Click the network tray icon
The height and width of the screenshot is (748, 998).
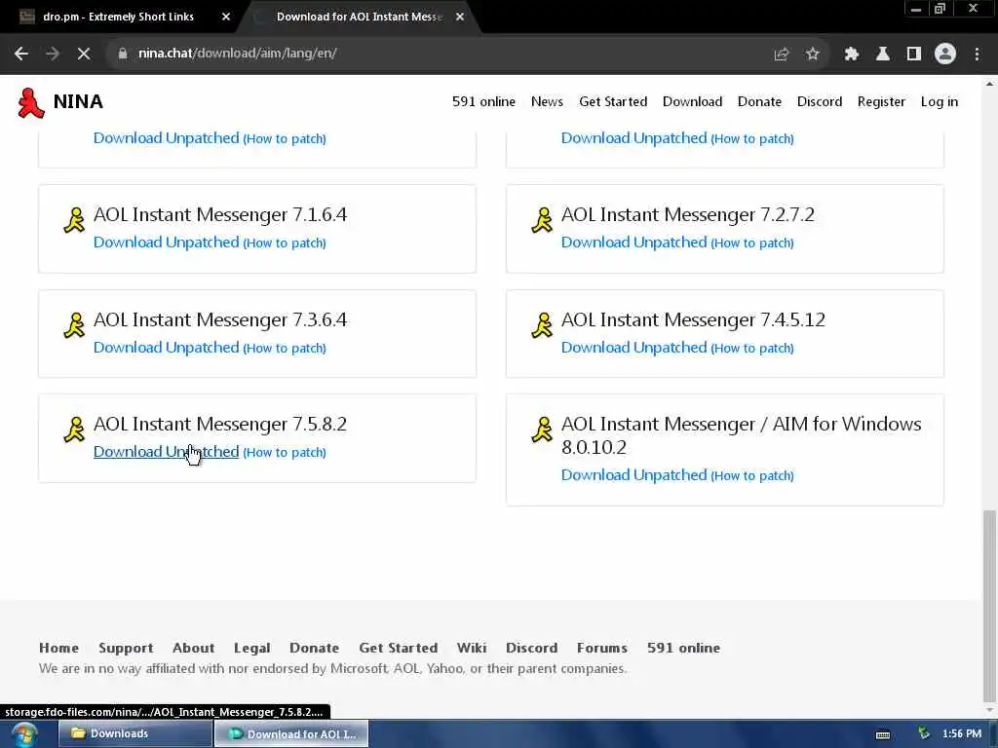pos(924,734)
